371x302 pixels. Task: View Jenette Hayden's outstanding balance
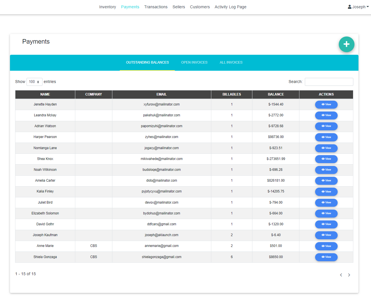click(326, 104)
